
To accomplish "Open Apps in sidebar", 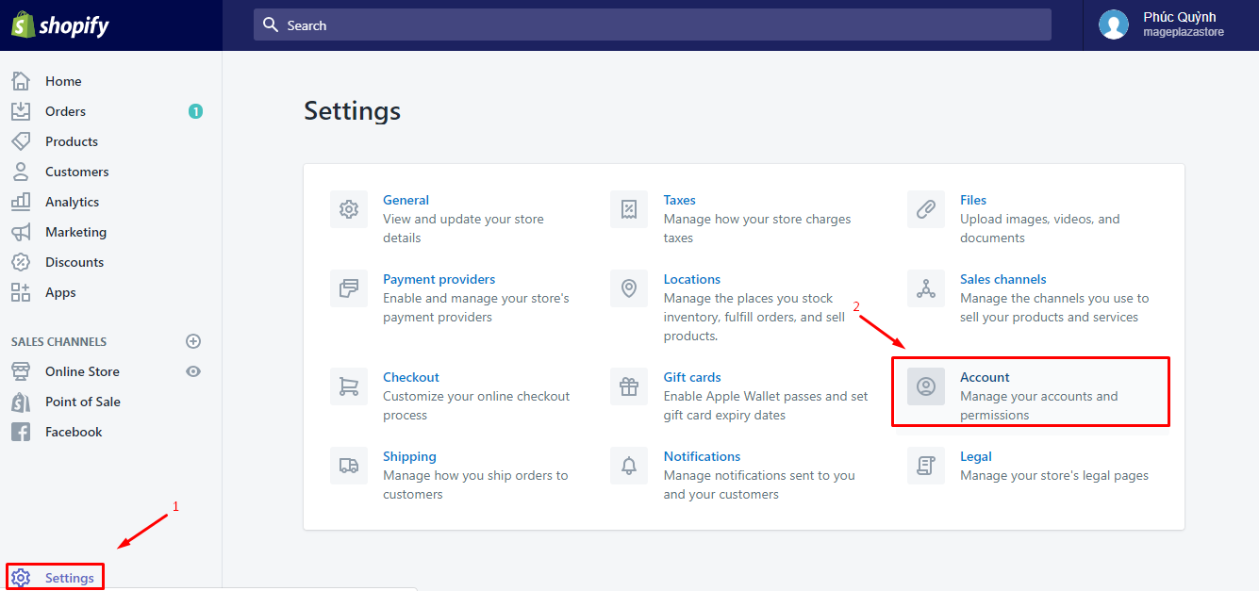I will pos(60,292).
